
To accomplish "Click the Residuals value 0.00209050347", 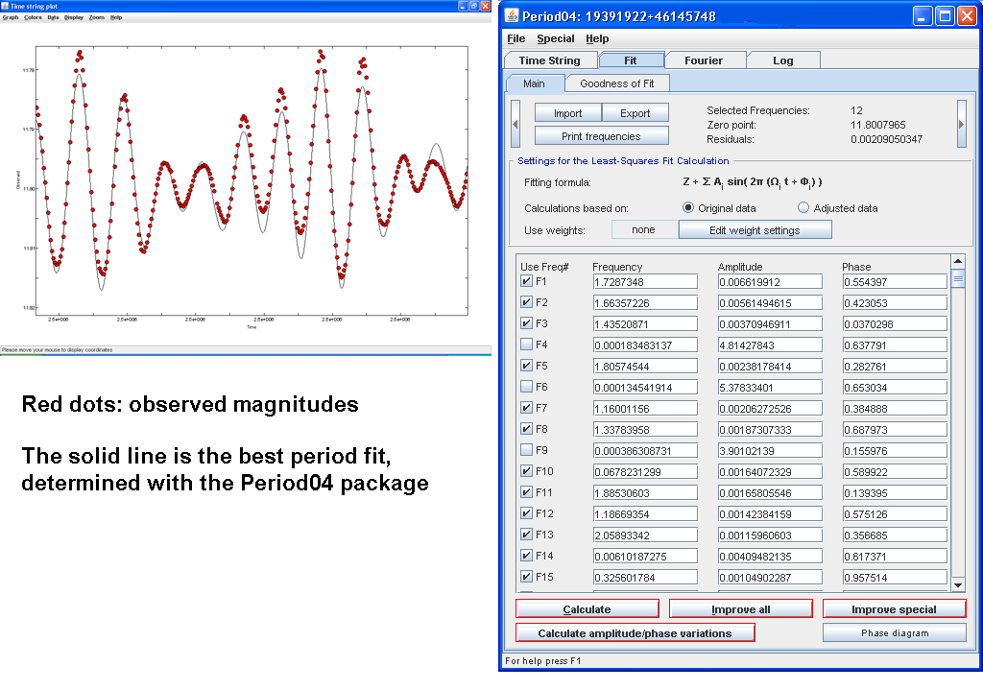I will point(886,139).
